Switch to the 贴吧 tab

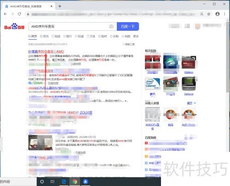[103, 36]
